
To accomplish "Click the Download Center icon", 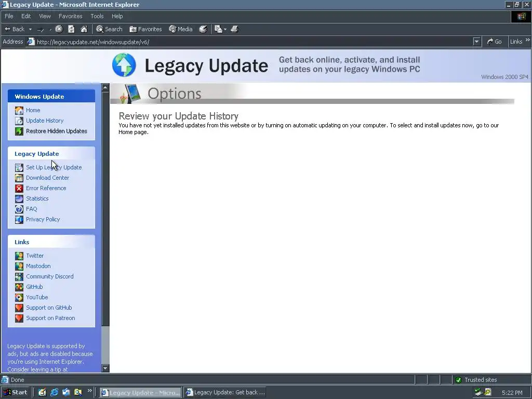I will click(x=19, y=178).
